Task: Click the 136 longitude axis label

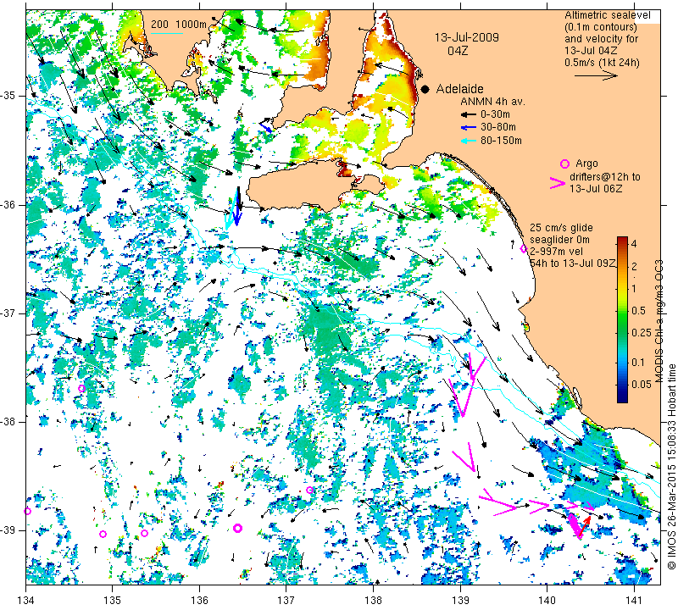Action: point(199,601)
